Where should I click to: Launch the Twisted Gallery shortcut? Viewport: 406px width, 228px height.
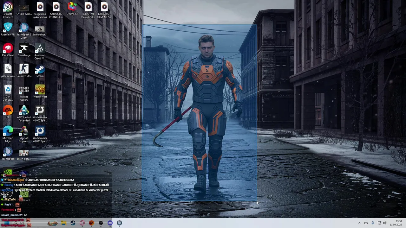coord(24,93)
